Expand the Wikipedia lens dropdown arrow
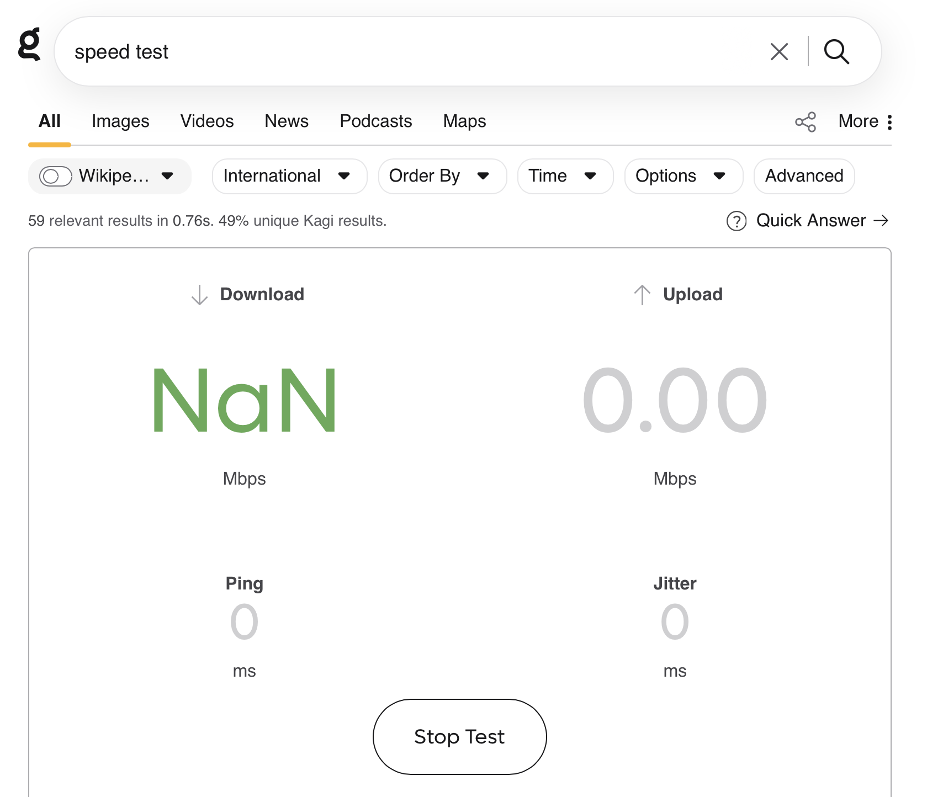This screenshot has height=797, width=943. pyautogui.click(x=167, y=176)
